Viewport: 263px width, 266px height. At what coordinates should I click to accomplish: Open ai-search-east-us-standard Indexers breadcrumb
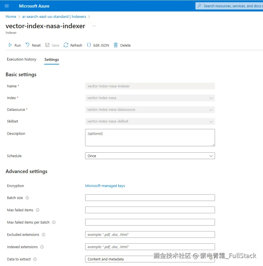click(54, 17)
